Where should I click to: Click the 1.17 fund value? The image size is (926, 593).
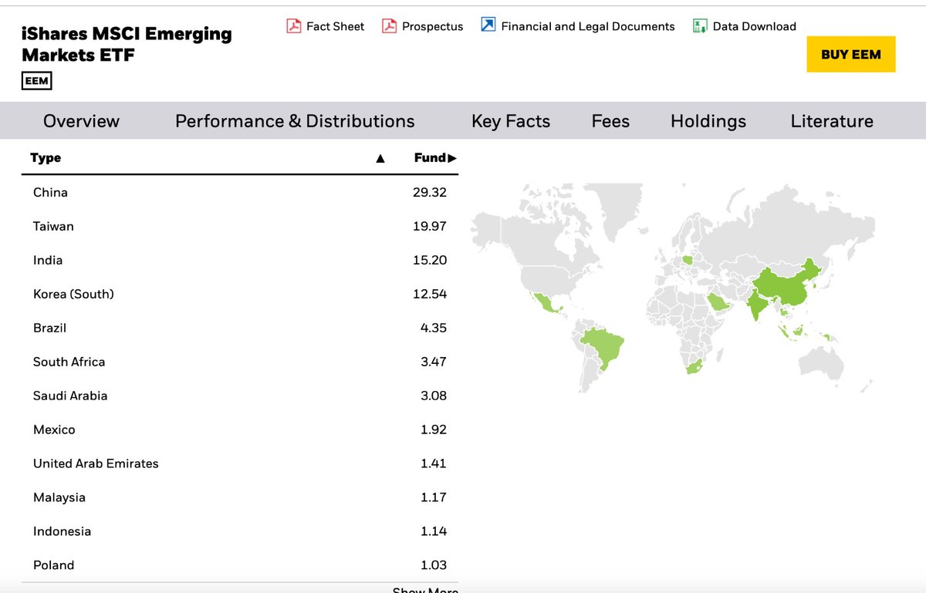click(x=434, y=497)
